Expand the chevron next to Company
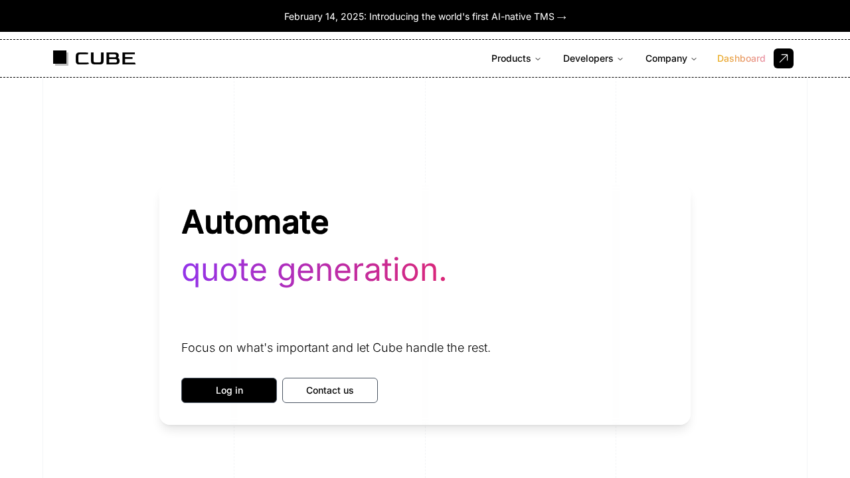The width and height of the screenshot is (850, 478). [694, 59]
